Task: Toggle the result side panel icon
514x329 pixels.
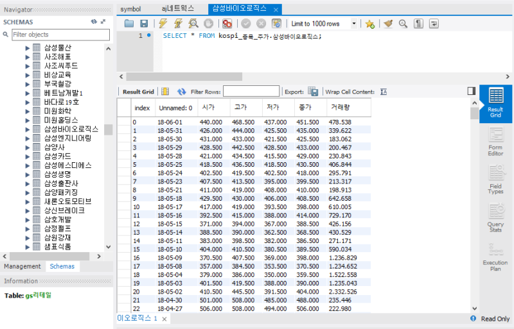Action: [x=472, y=91]
